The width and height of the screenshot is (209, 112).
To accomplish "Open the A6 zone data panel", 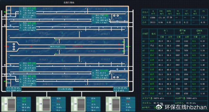I will pyautogui.click(x=27, y=81).
